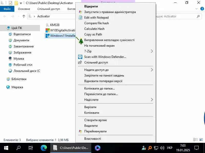The width and height of the screenshot is (205, 153).
Task: Select Мережа in navigation pane
Action: coord(17,87)
